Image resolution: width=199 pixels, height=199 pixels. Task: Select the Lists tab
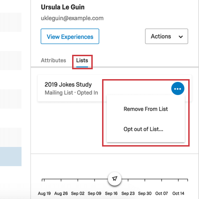coord(82,60)
